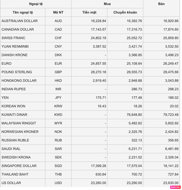
Task: Select the KUWAITI DINAR transfer rate 76,648.80
Action: pyautogui.click(x=133, y=115)
